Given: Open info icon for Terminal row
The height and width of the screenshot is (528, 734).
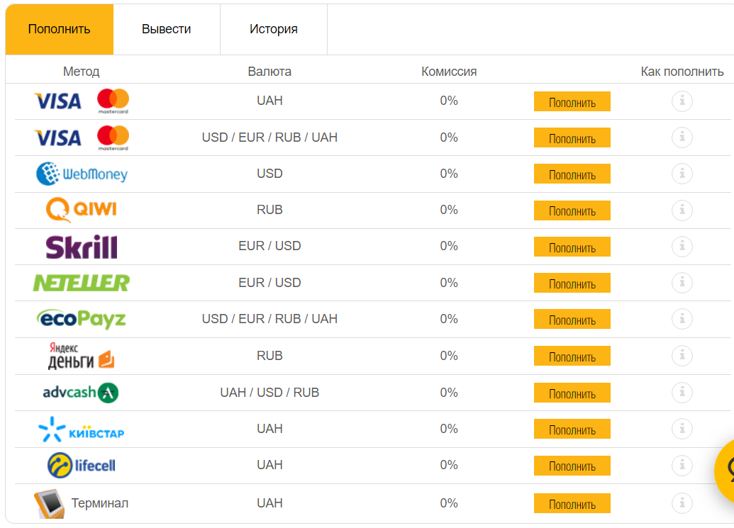Looking at the screenshot, I should [682, 503].
